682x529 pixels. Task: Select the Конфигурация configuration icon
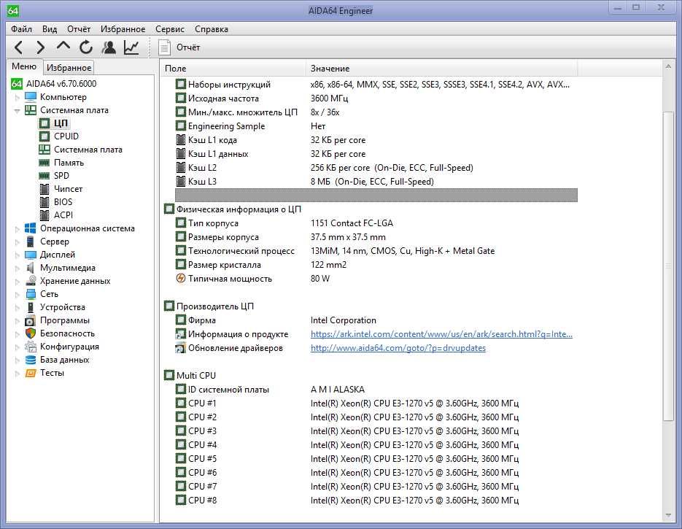click(x=31, y=347)
